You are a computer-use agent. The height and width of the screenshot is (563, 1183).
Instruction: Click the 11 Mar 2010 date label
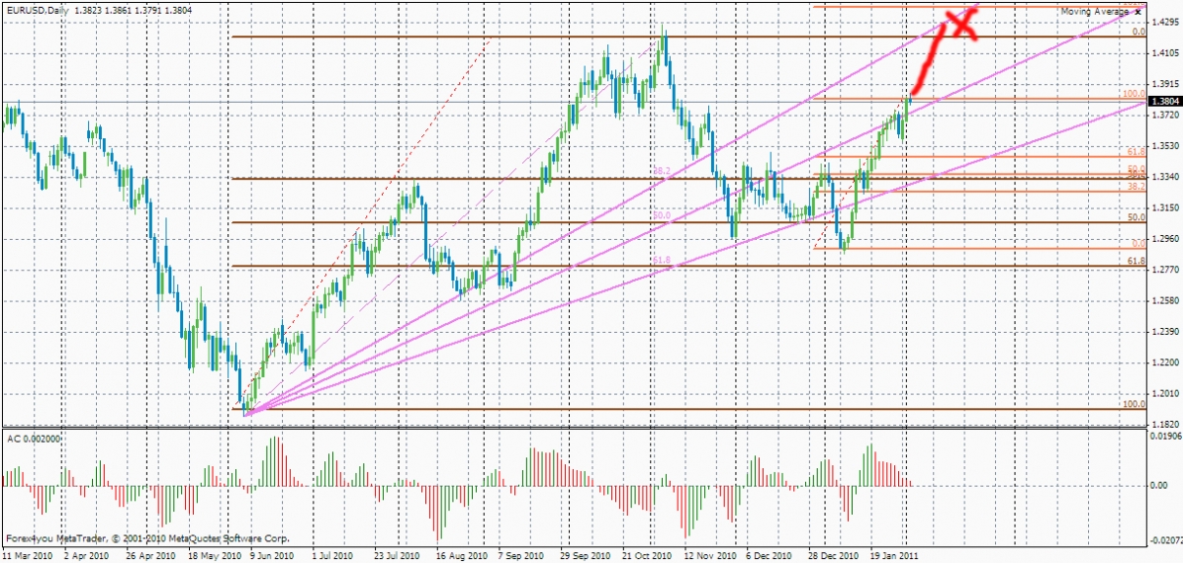tap(27, 556)
